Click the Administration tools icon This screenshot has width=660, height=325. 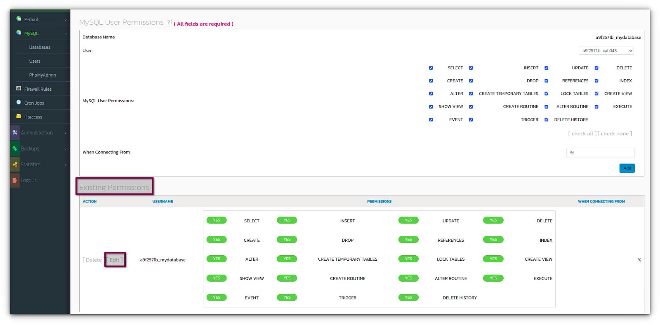[15, 132]
